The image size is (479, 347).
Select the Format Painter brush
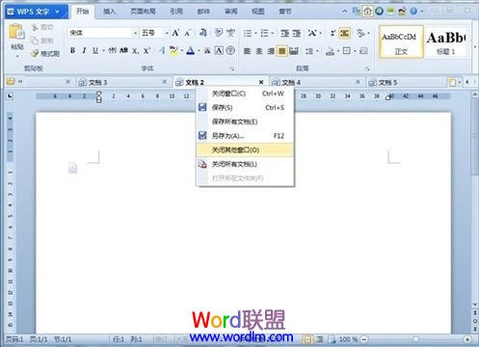35,54
